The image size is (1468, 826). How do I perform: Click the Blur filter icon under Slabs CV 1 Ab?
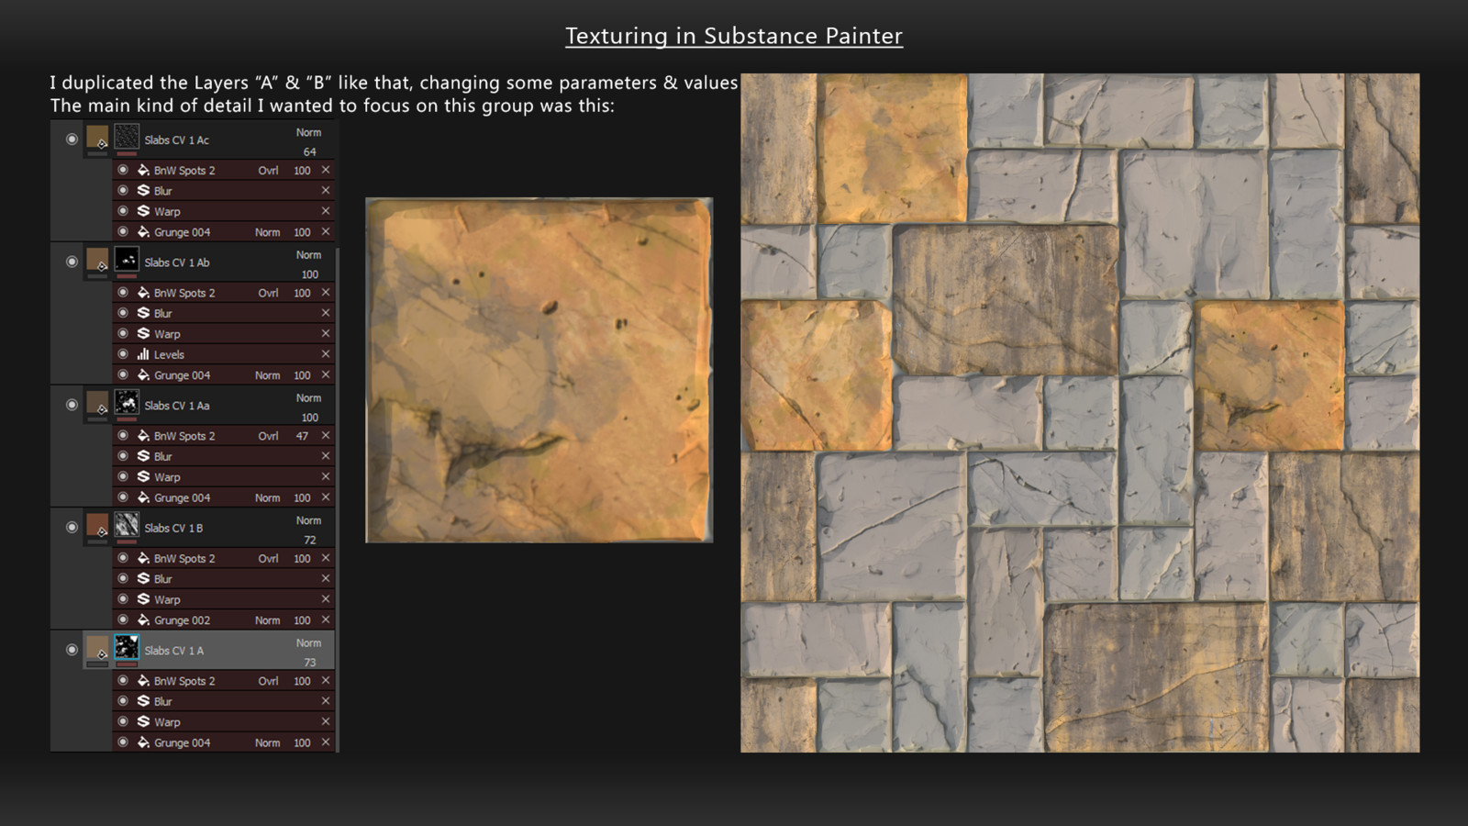143,313
